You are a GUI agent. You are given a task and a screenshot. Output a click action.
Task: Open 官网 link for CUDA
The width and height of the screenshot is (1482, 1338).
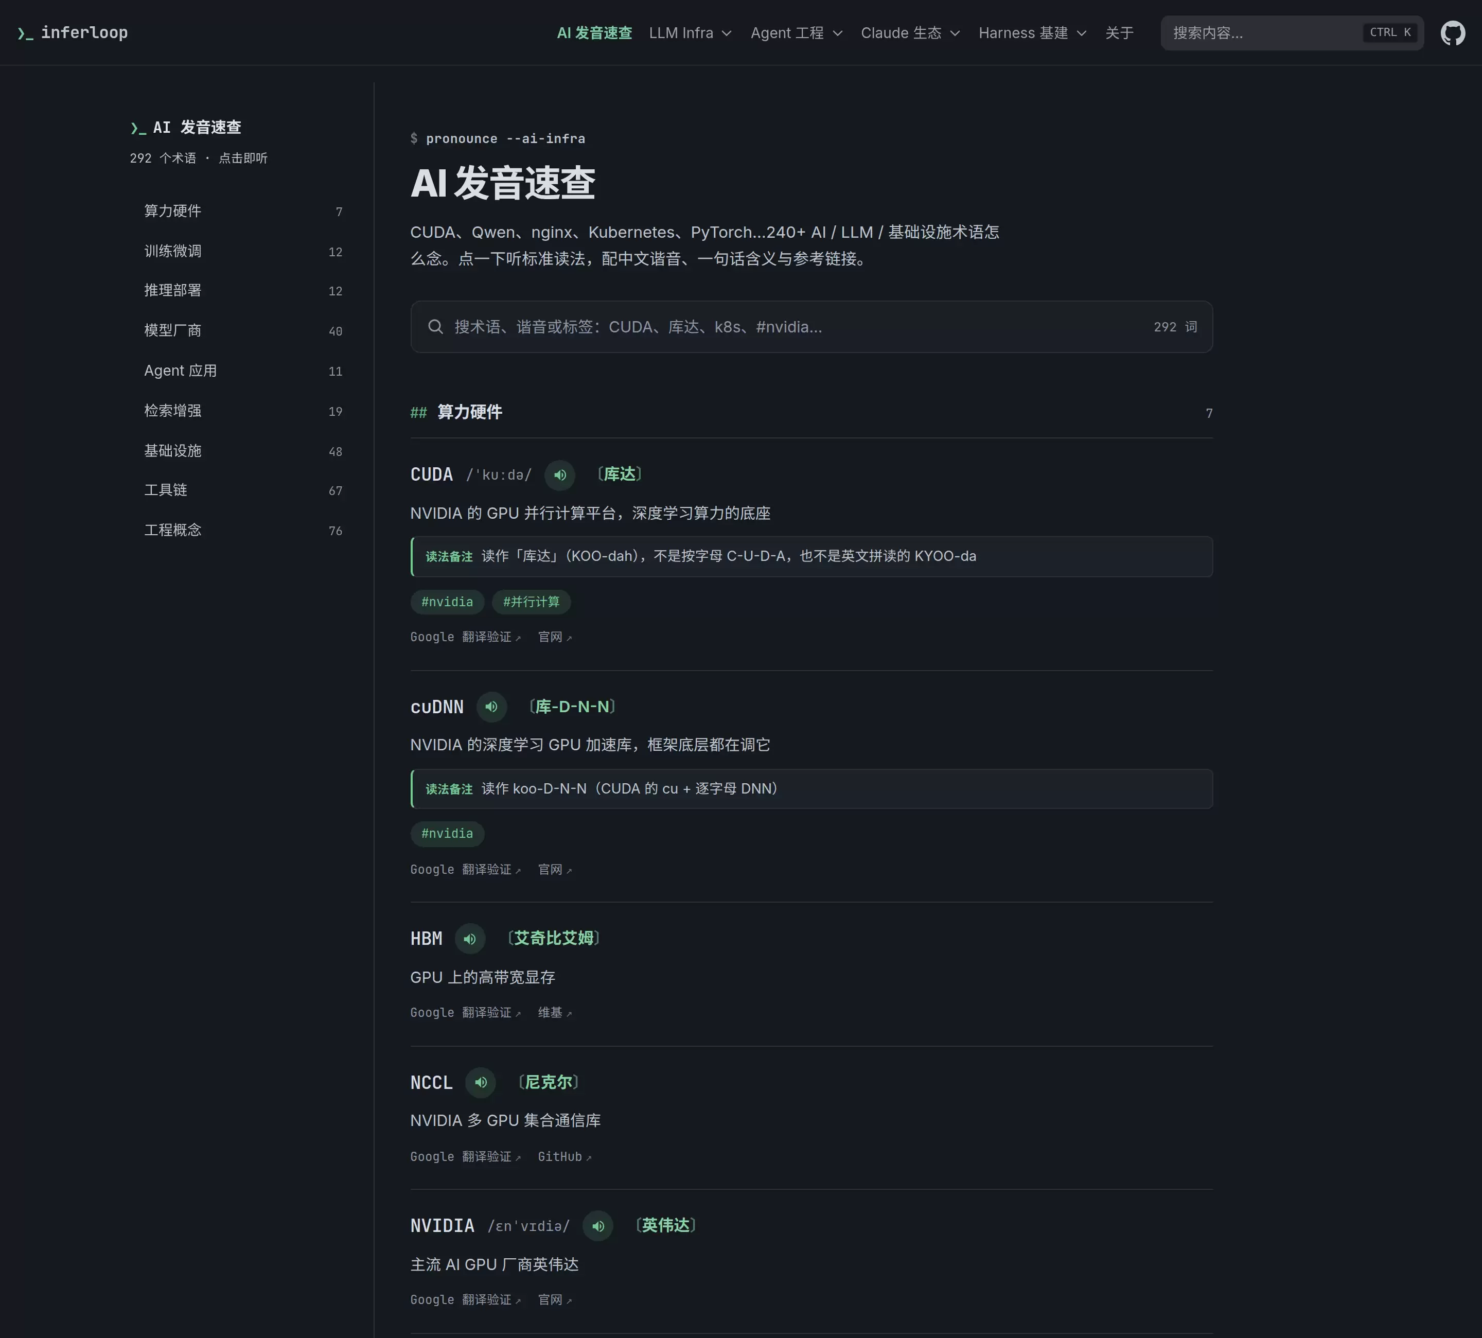tap(555, 638)
